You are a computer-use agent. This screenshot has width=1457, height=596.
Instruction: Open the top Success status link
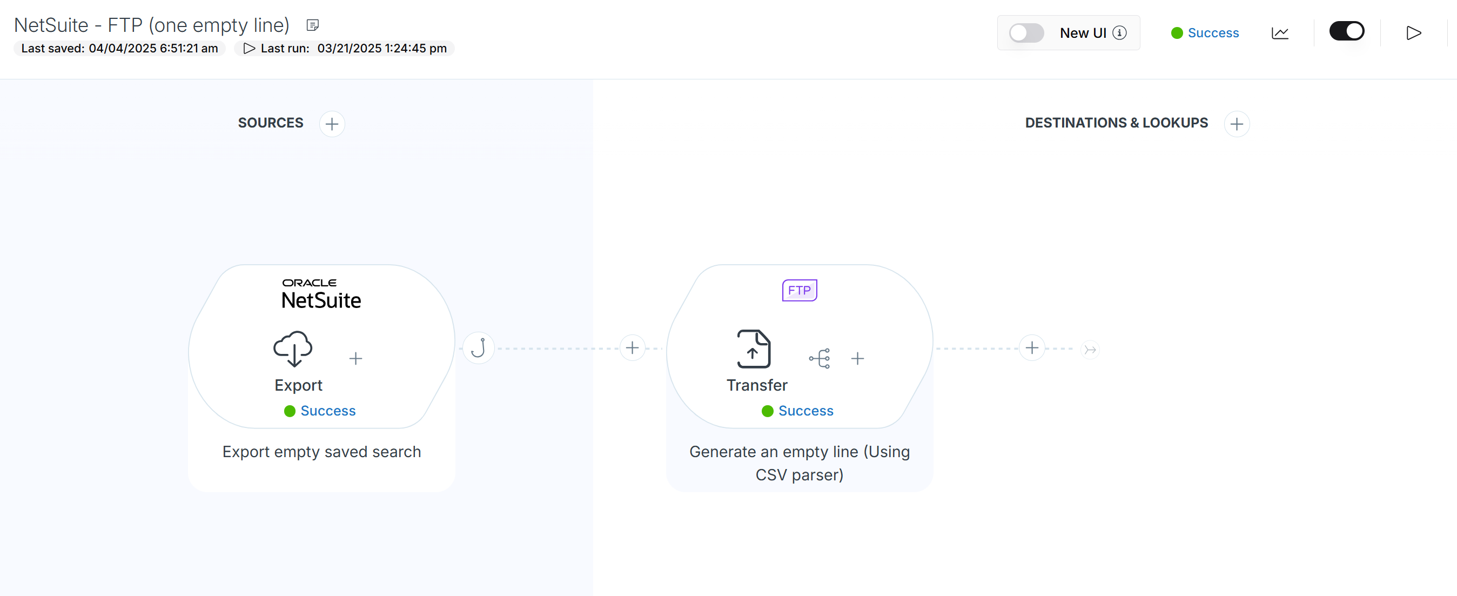tap(1213, 33)
